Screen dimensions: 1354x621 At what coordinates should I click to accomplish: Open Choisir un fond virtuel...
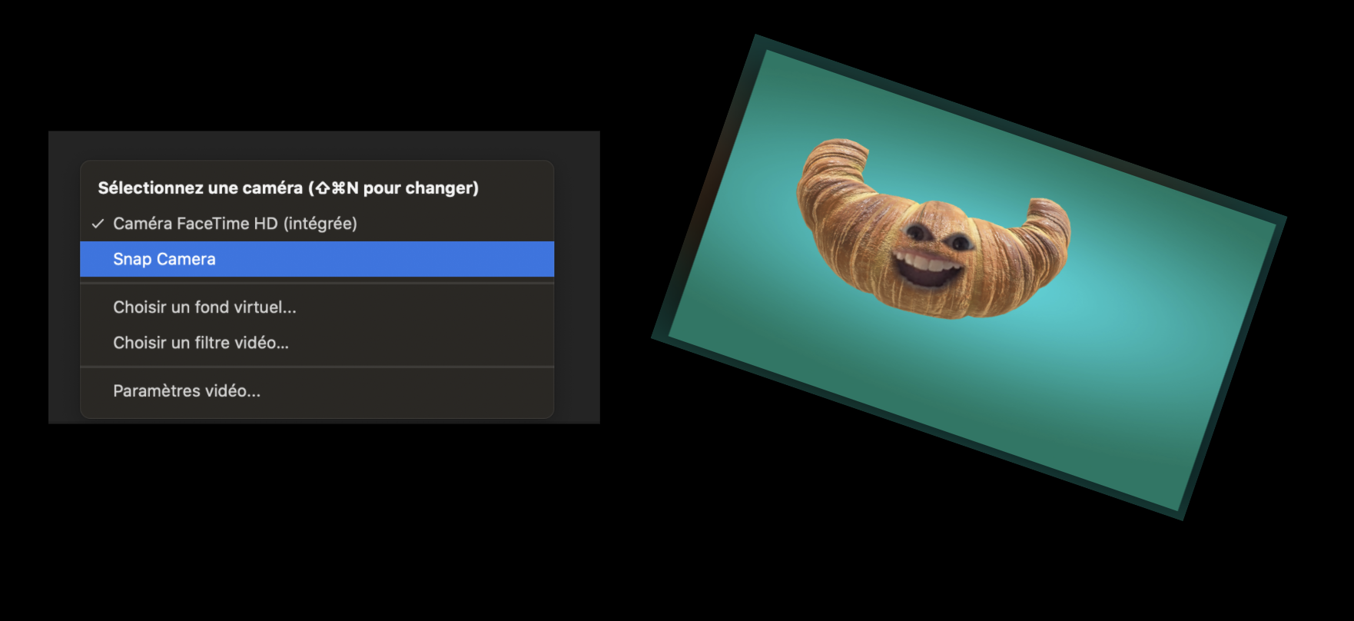317,307
